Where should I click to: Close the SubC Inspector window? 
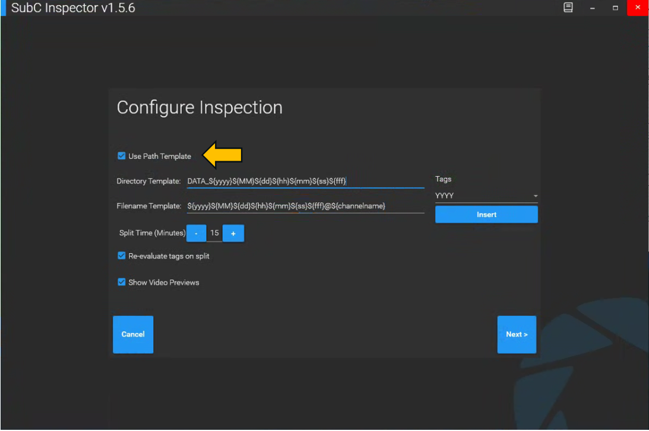click(x=638, y=8)
